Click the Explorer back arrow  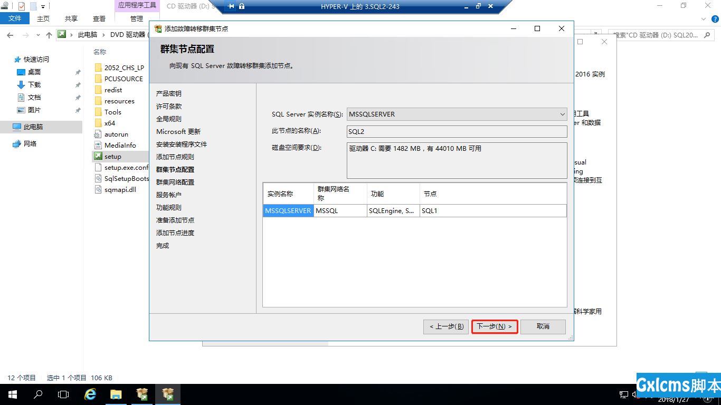coord(10,35)
